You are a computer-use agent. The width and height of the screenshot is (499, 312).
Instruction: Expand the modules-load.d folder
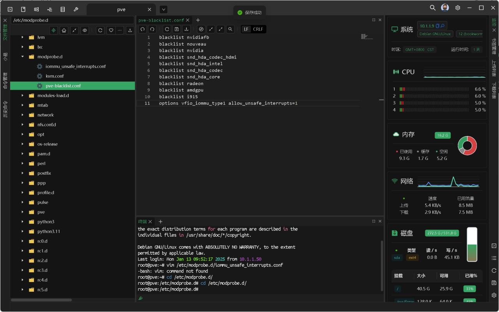click(23, 96)
